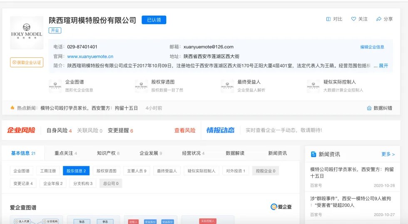Click the first graph thumbnail with 法人代表
408x224 pixels.
click(36, 220)
